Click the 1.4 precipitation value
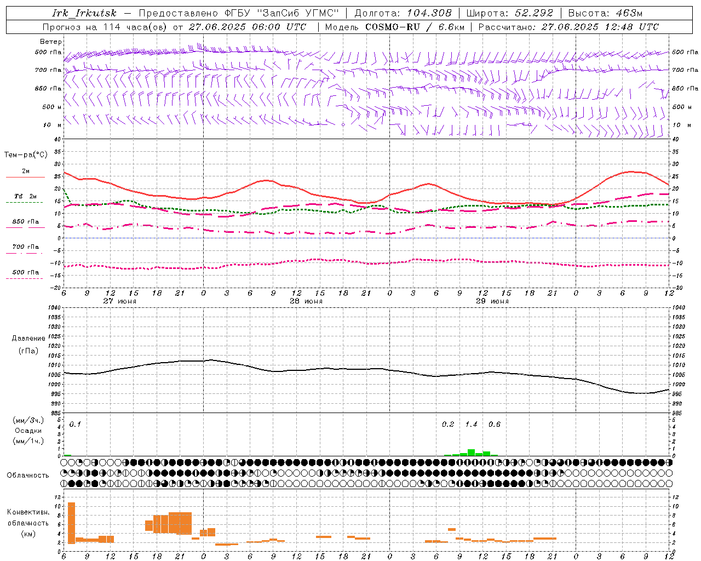 click(471, 424)
